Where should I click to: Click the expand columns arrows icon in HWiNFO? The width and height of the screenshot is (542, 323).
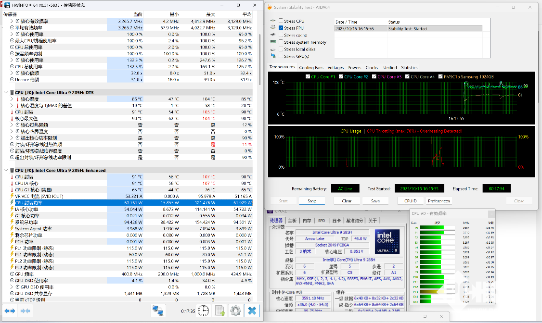tap(10, 311)
